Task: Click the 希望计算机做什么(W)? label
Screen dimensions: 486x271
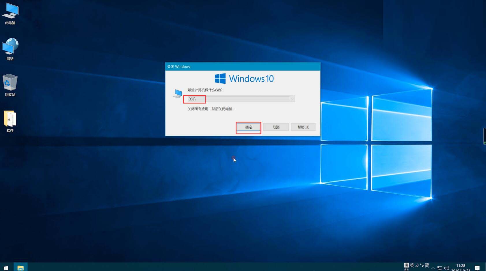Action: click(x=205, y=90)
